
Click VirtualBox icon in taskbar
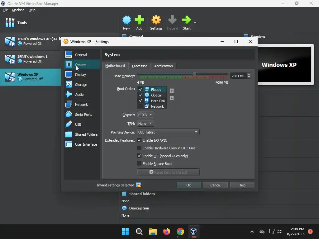pyautogui.click(x=194, y=232)
